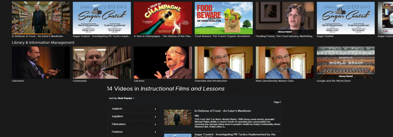
Task: Open the In Defense of Food search result thumbnail
Action: 178,117
